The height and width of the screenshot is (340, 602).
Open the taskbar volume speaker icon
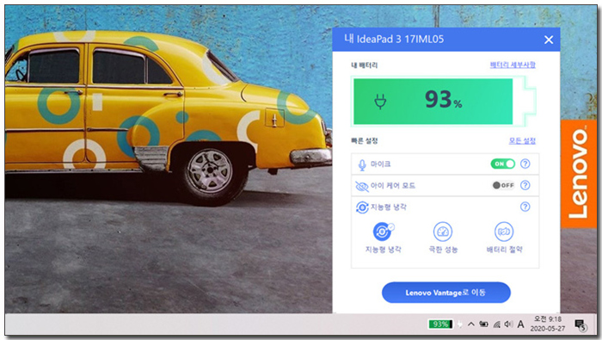pos(508,325)
